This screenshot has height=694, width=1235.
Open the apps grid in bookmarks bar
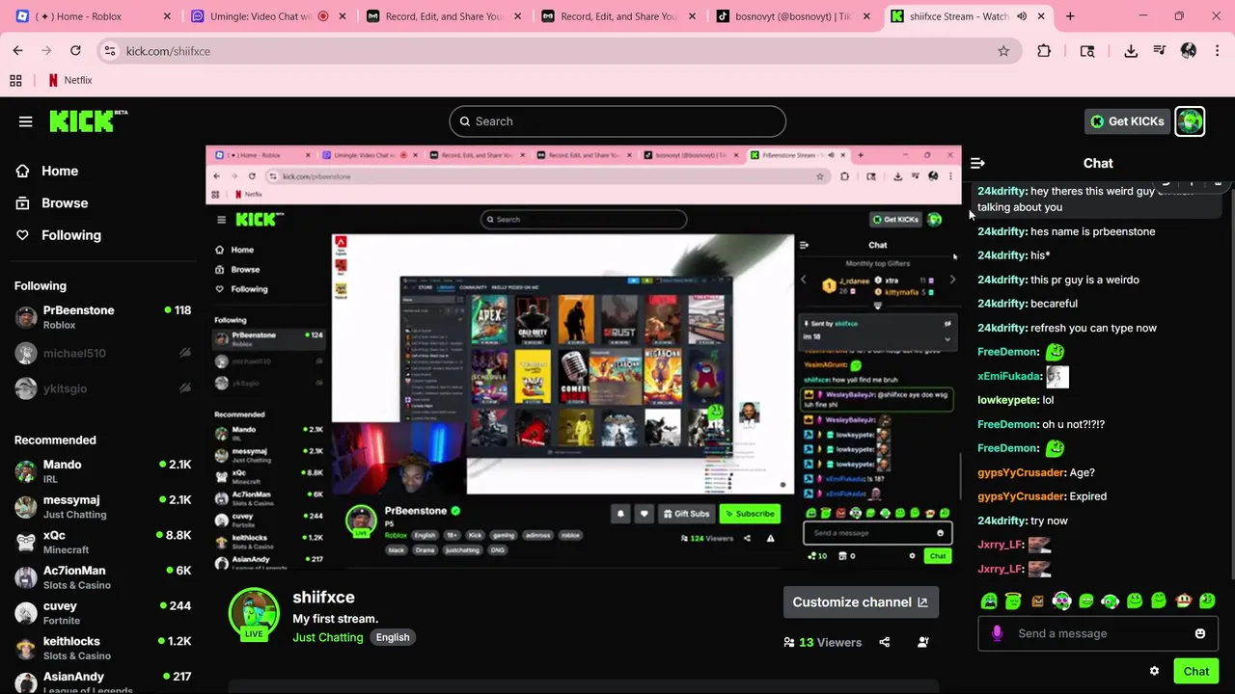(x=15, y=81)
